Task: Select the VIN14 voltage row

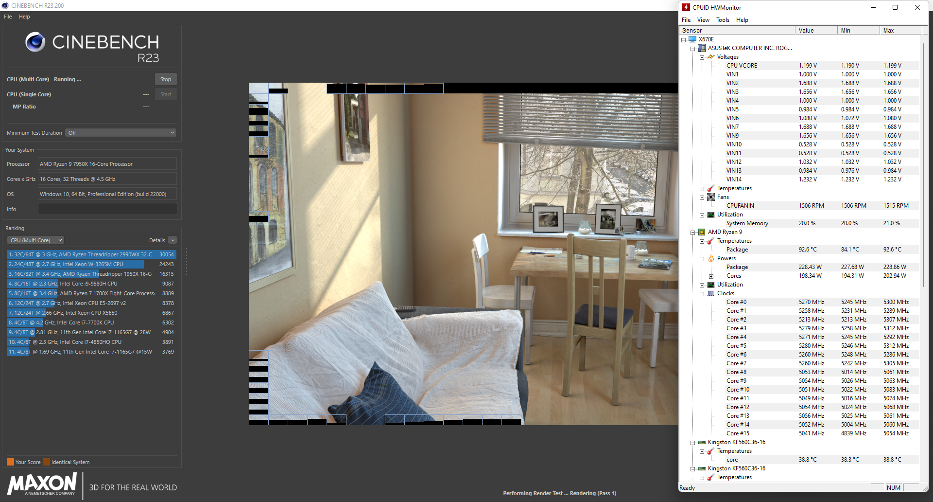Action: (823, 179)
